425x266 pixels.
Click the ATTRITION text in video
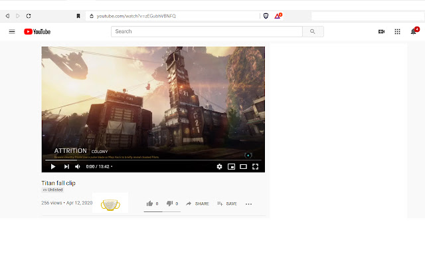70,151
